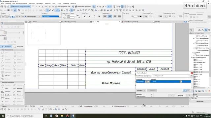Open the Yandex browser taskbar icon
The height and width of the screenshot is (118, 211).
tap(57, 116)
